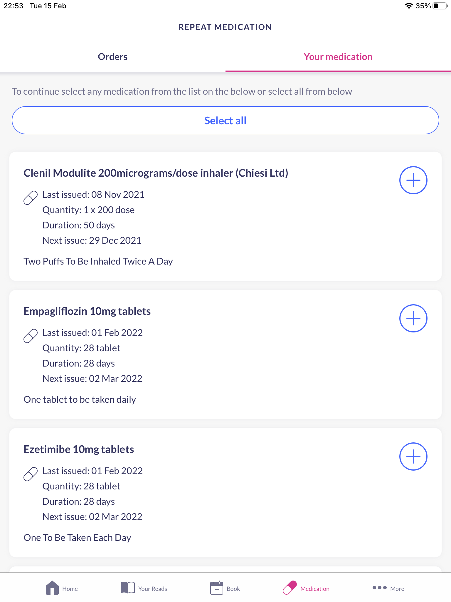451x602 pixels.
Task: Open Empagliflozin 10mg tablets title
Action: pos(87,311)
